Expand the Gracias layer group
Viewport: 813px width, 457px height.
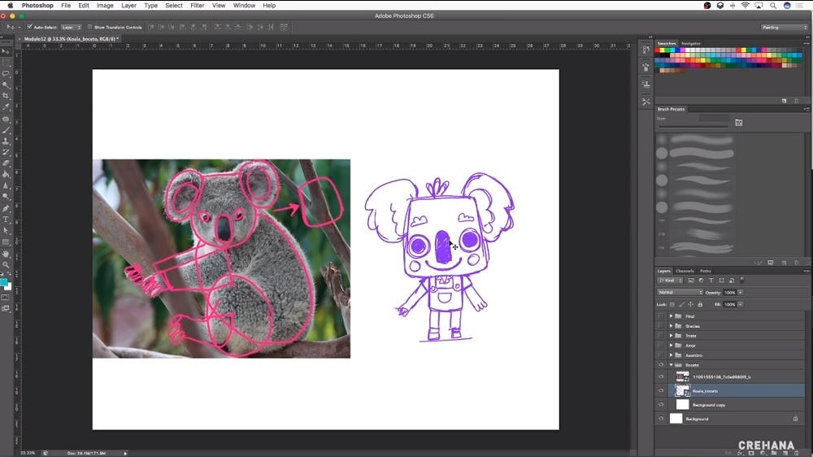(671, 326)
